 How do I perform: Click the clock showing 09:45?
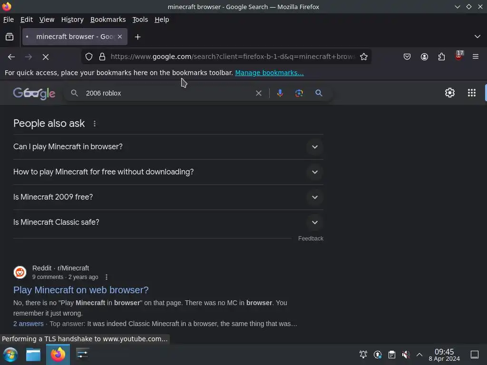click(444, 355)
